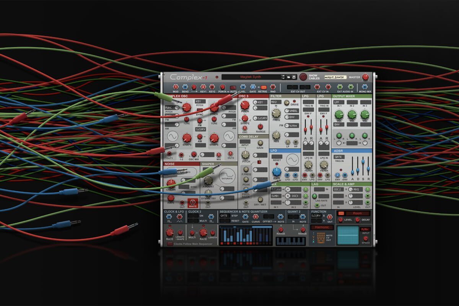Click the Function OUT jack
The height and width of the screenshot is (306, 459).
pyautogui.click(x=330, y=217)
